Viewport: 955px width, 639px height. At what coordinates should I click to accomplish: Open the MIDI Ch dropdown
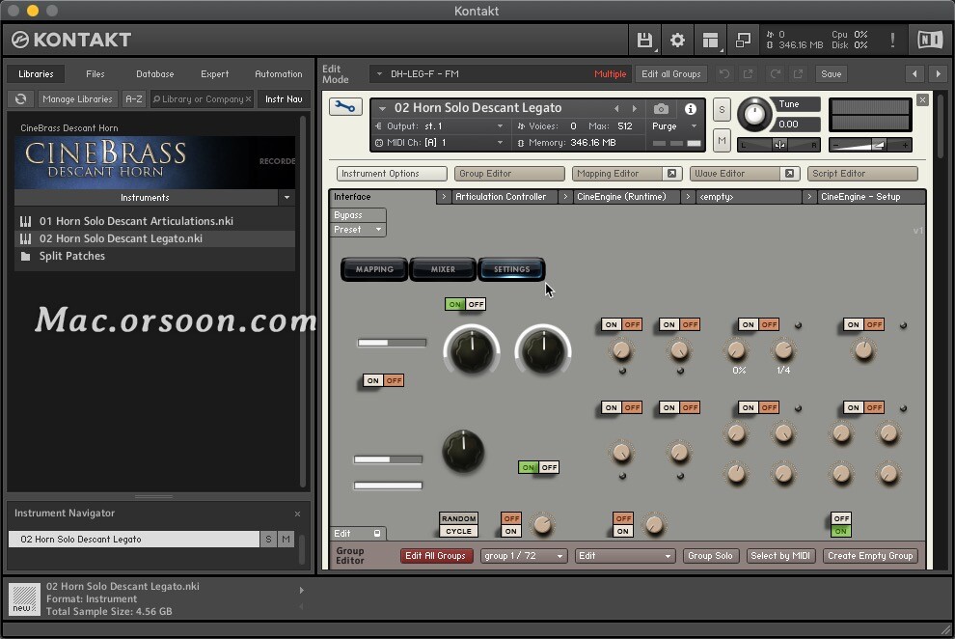(x=440, y=143)
